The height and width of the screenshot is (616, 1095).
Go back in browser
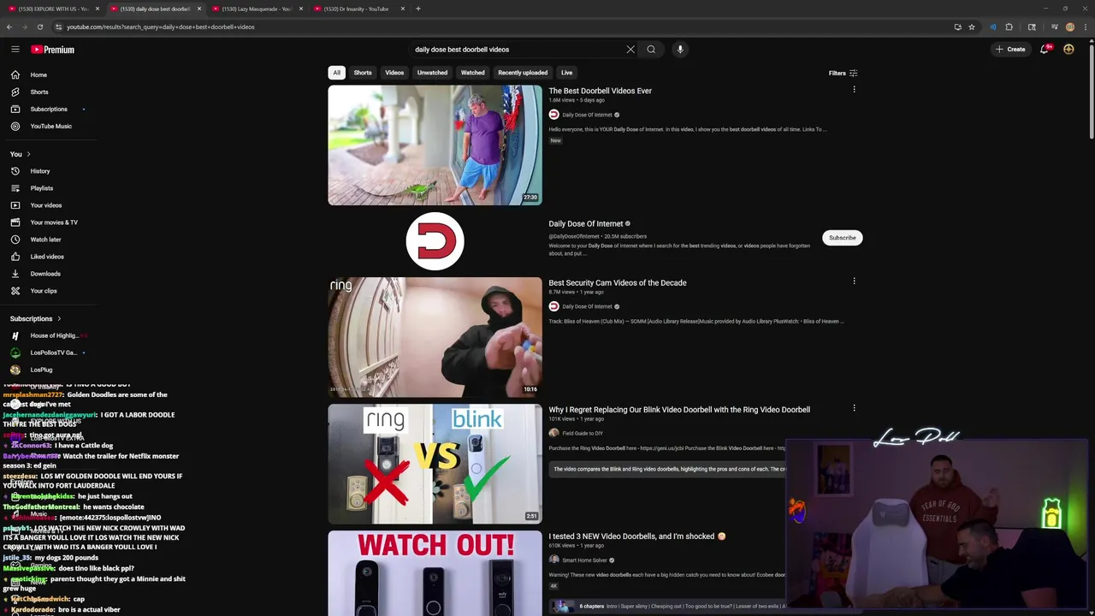[x=9, y=27]
